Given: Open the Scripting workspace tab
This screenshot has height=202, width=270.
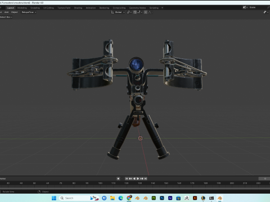Looking at the screenshot, I should pyautogui.click(x=154, y=8).
